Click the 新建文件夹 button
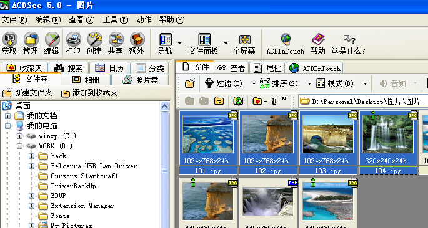 27,93
